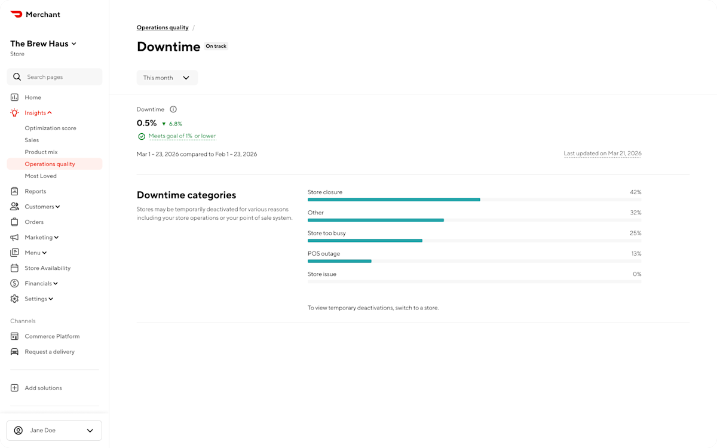The height and width of the screenshot is (448, 717).
Task: Open Reports from the sidebar icon
Action: point(14,191)
